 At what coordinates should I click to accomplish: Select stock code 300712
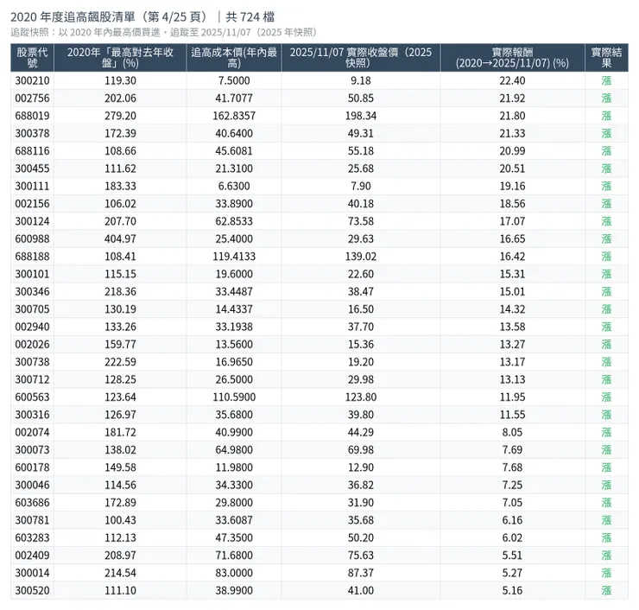click(32, 379)
